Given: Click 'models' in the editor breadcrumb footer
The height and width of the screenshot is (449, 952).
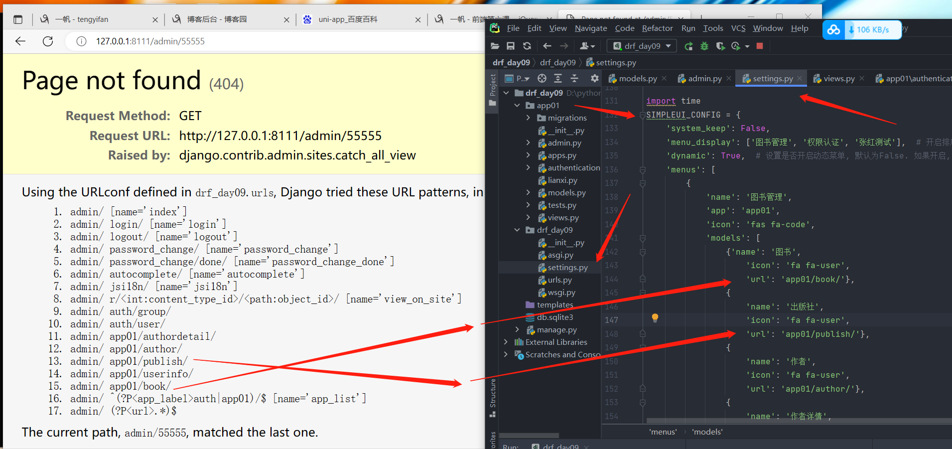Looking at the screenshot, I should [707, 432].
